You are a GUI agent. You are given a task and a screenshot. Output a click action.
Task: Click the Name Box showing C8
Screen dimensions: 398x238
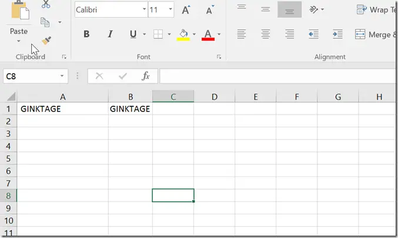pyautogui.click(x=31, y=76)
